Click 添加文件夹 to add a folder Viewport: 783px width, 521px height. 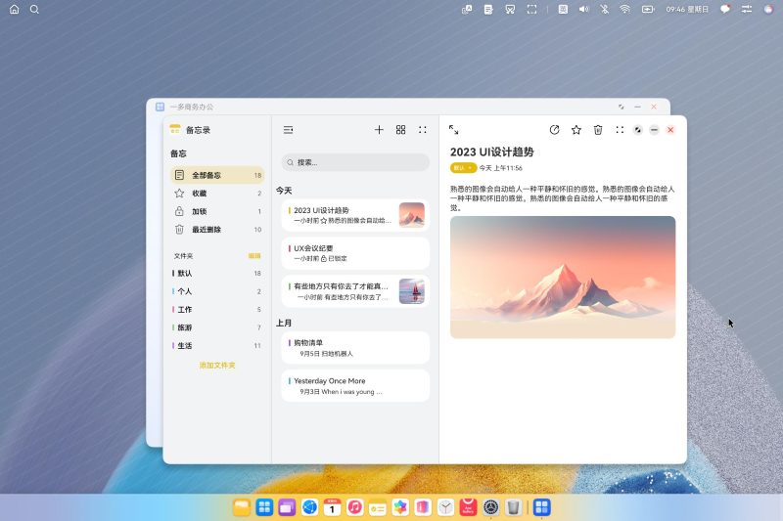[217, 366]
